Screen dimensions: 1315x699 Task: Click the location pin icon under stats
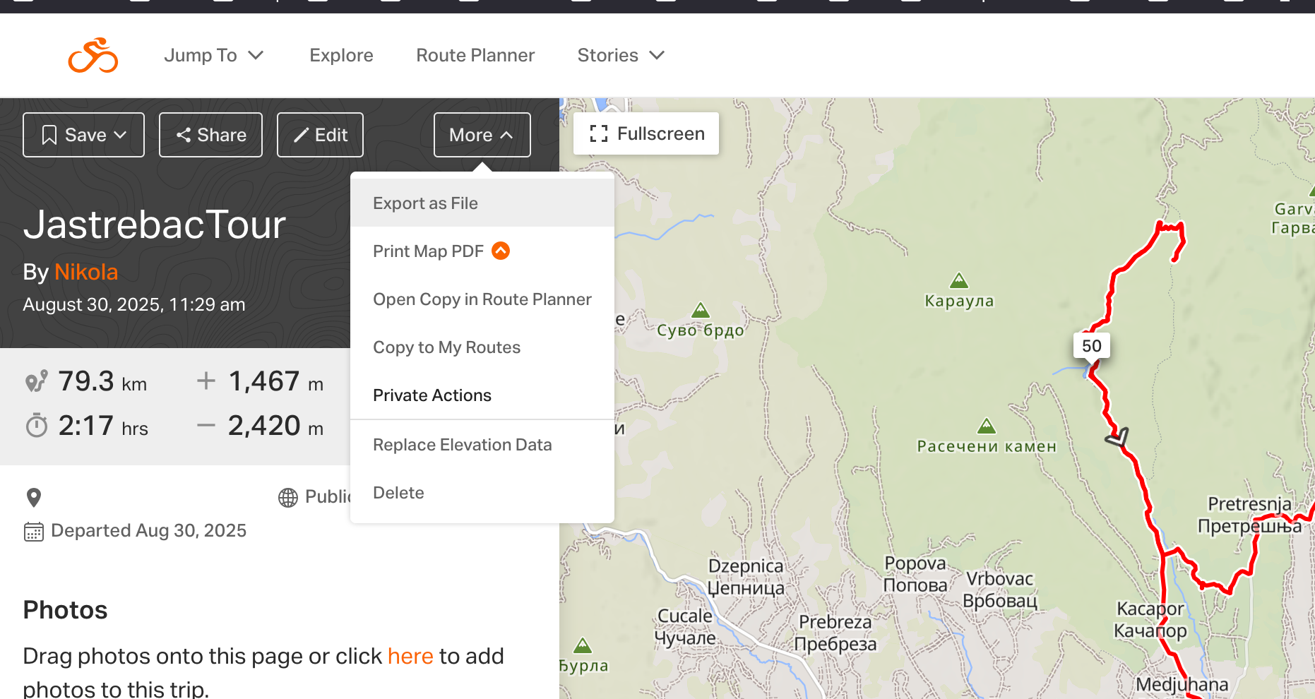click(33, 498)
